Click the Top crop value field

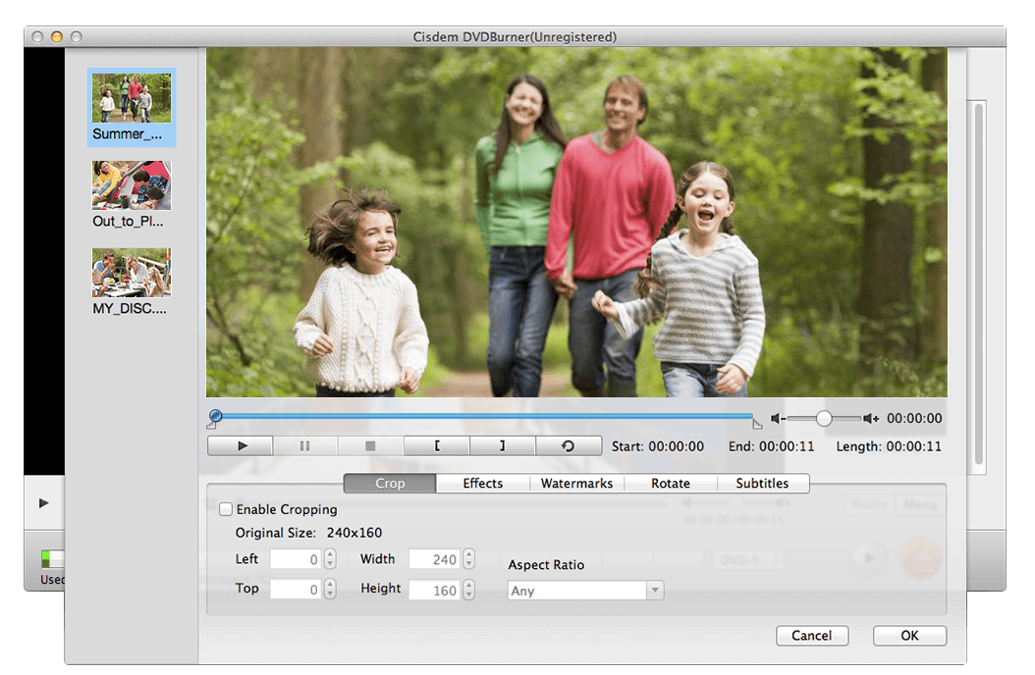click(296, 590)
